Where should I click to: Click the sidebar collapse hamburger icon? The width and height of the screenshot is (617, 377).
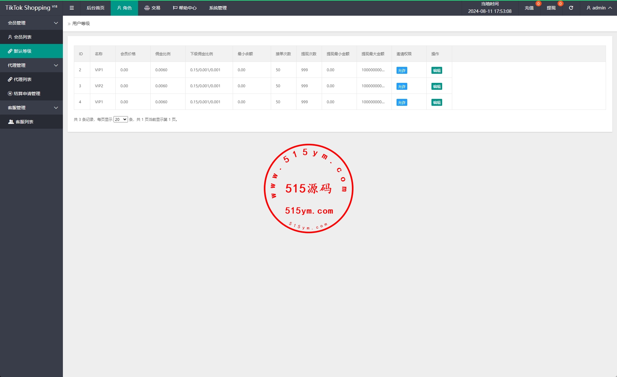point(72,8)
